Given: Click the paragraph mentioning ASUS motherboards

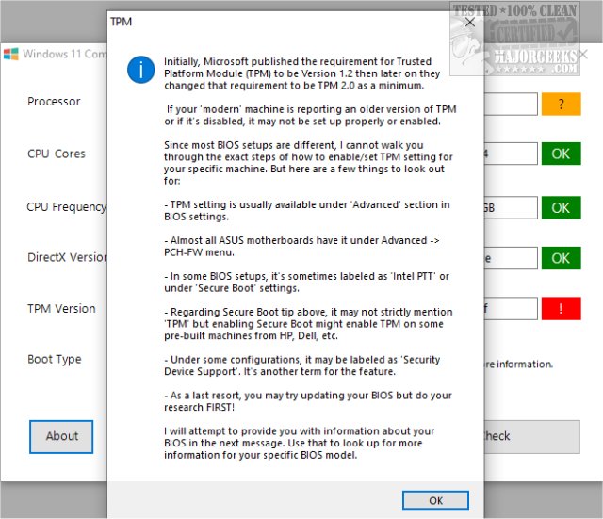Looking at the screenshot, I should [x=301, y=247].
